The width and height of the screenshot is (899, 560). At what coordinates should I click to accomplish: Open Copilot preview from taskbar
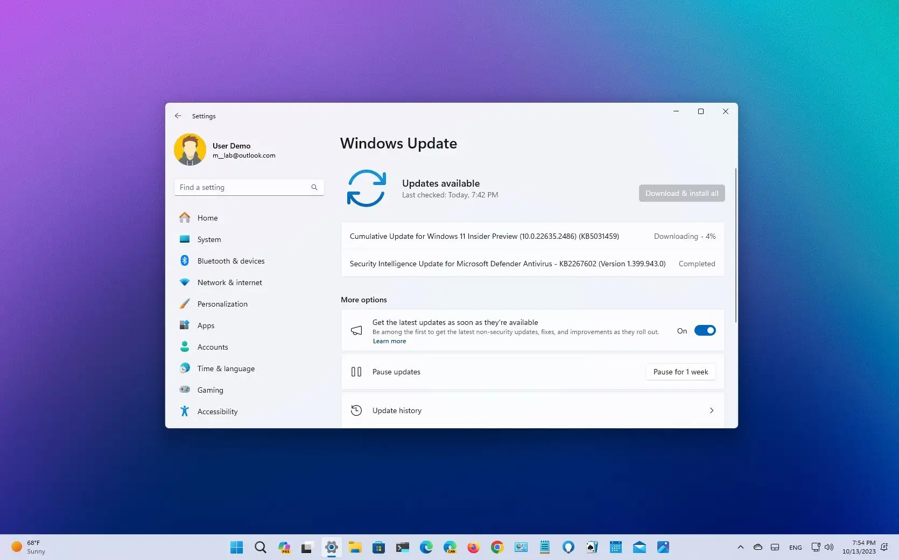tap(284, 547)
